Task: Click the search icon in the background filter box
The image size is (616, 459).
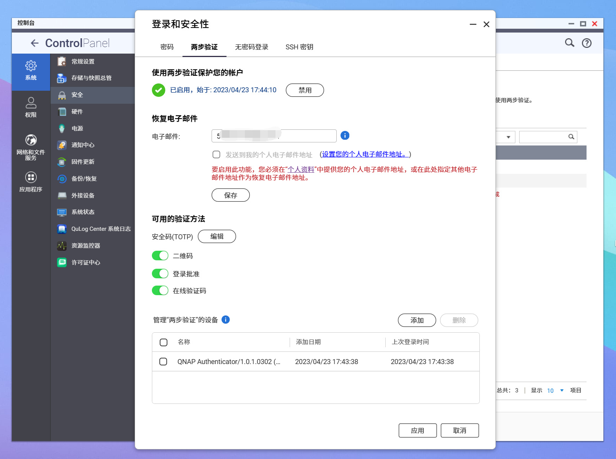Action: (x=571, y=137)
